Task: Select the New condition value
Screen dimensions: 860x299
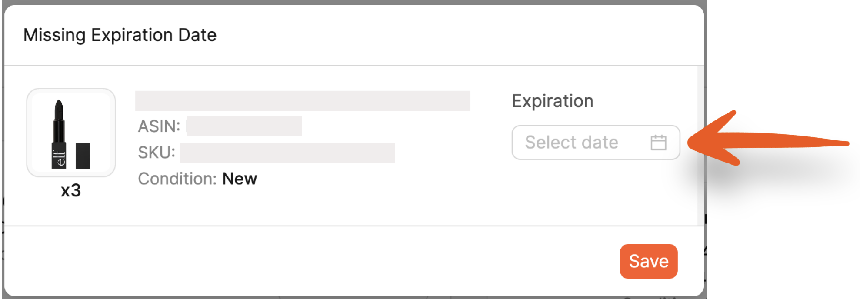Action: [240, 179]
